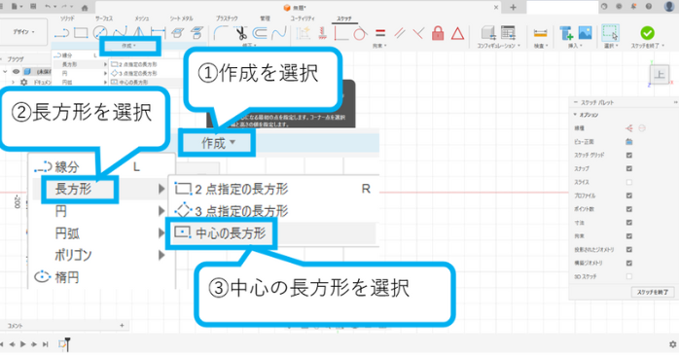Image resolution: width=679 pixels, height=355 pixels.
Task: Click the construction line type icon beside 線種
Action: pyautogui.click(x=629, y=128)
